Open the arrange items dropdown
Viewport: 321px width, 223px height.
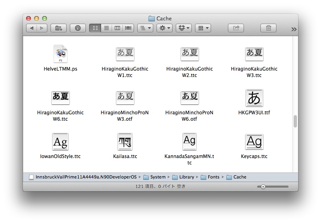pyautogui.click(x=145, y=28)
